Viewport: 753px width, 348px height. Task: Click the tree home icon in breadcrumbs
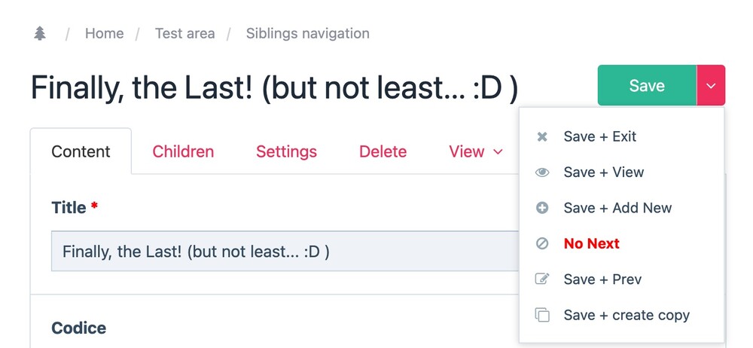[x=40, y=34]
